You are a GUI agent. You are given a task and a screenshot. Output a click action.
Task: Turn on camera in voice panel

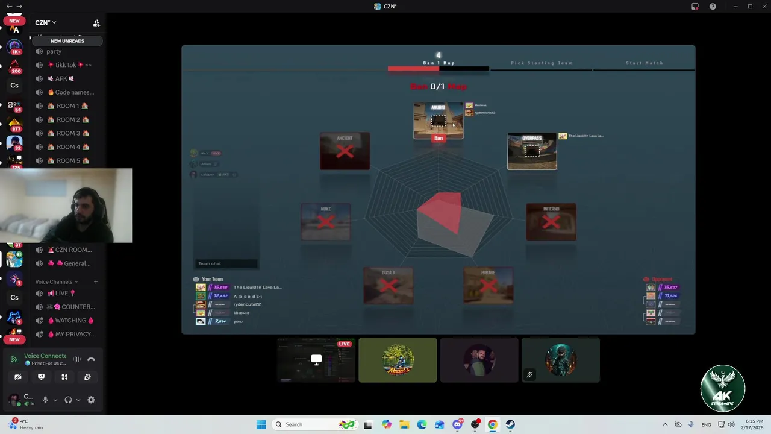pos(18,377)
